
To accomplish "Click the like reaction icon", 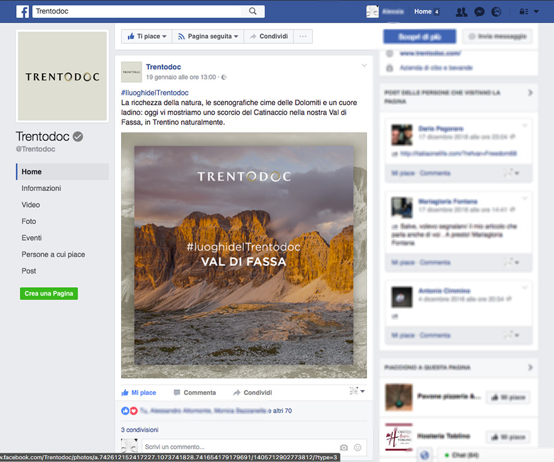I will pos(125,411).
